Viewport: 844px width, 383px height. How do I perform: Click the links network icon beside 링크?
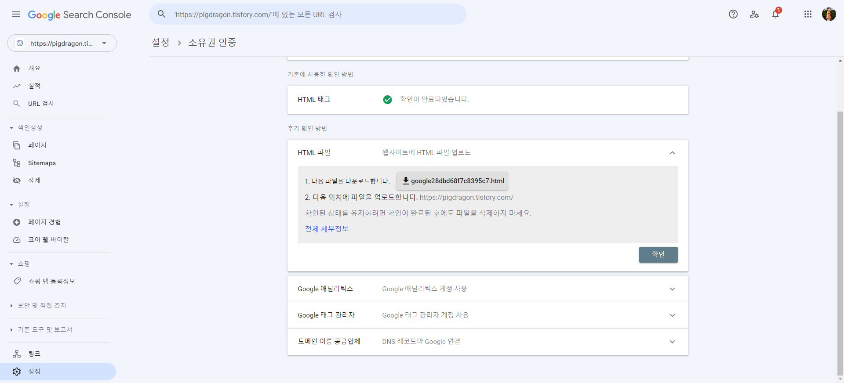tap(17, 354)
